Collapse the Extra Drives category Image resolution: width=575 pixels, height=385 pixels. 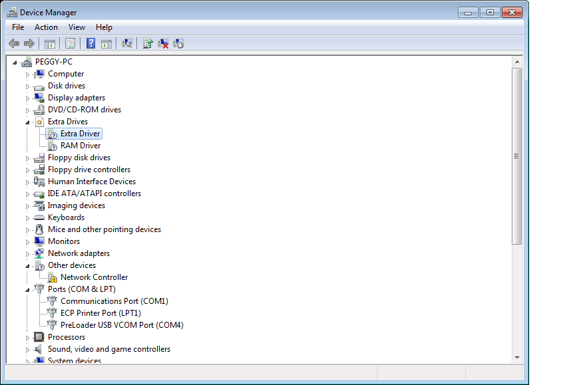pos(28,122)
